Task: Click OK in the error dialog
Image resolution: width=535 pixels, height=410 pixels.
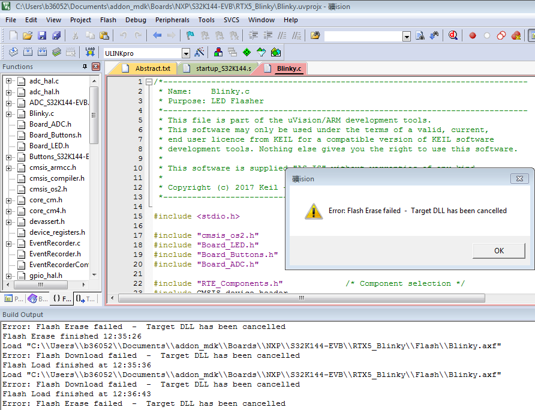Action: (x=498, y=250)
